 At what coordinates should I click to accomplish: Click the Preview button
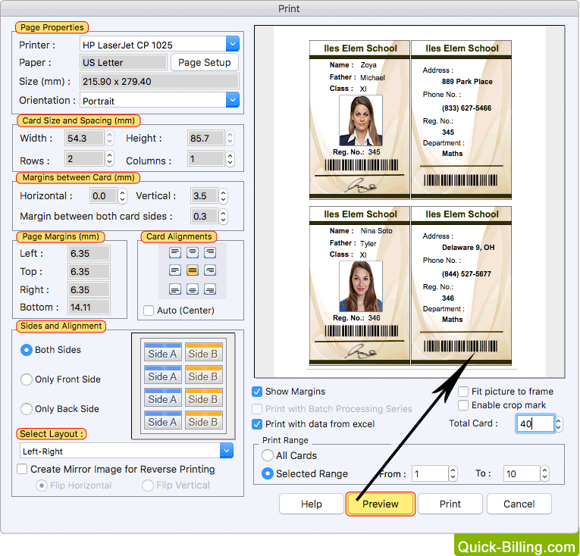tap(380, 504)
